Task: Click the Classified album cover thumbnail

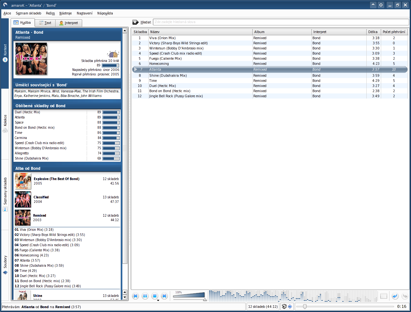Action: point(23,200)
